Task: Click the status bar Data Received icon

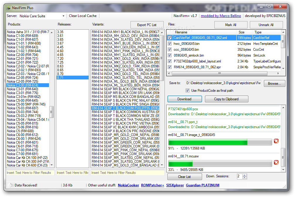Action: pos(10,185)
